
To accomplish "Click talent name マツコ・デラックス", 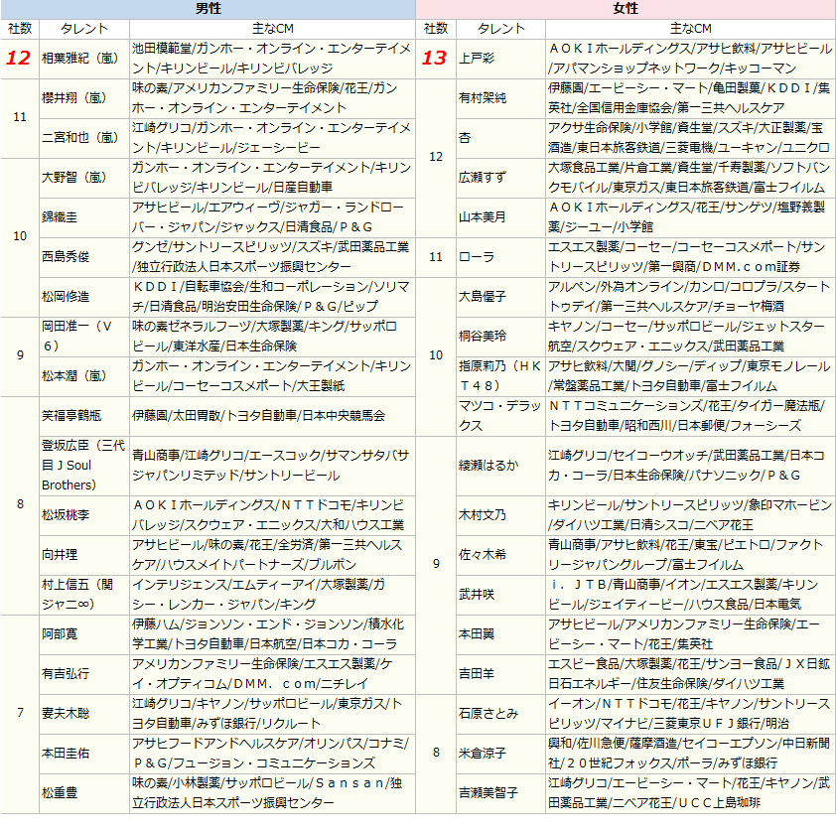I will coord(500,416).
